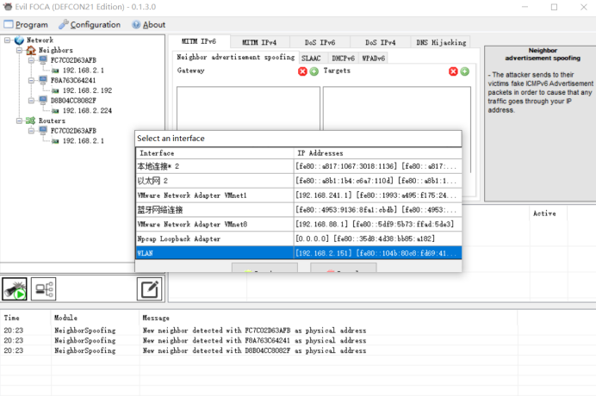Collapse the Routers tree node
Viewport: 596px width, 396px height.
point(19,121)
